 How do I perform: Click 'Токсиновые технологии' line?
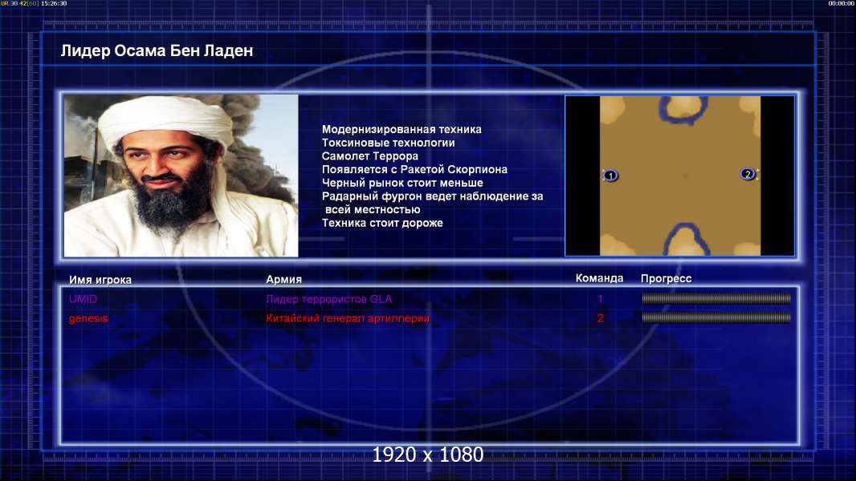coord(388,143)
